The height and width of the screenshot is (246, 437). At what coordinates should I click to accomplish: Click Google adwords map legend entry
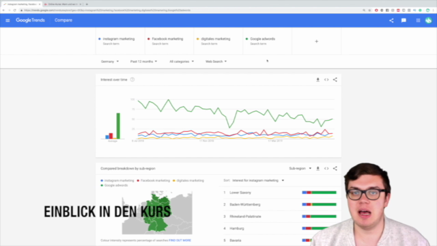114,185
